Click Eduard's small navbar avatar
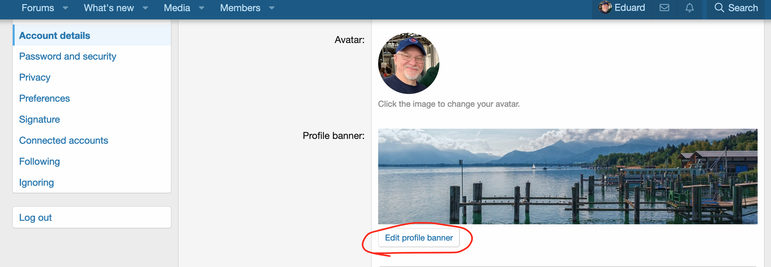The width and height of the screenshot is (771, 267). coord(605,7)
